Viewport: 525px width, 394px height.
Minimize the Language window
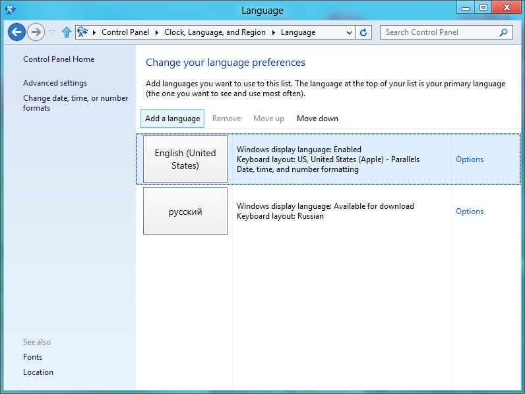[466, 8]
